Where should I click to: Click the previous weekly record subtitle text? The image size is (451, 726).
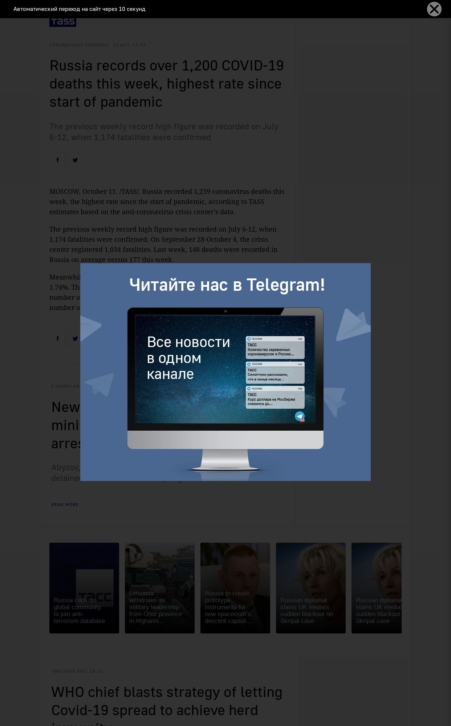pyautogui.click(x=164, y=132)
